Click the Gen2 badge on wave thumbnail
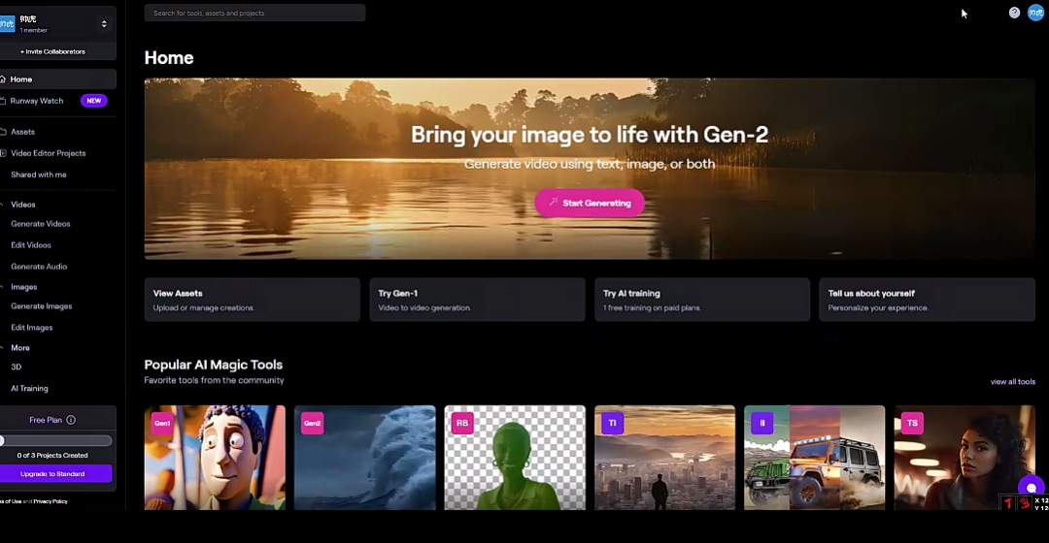 pyautogui.click(x=312, y=423)
